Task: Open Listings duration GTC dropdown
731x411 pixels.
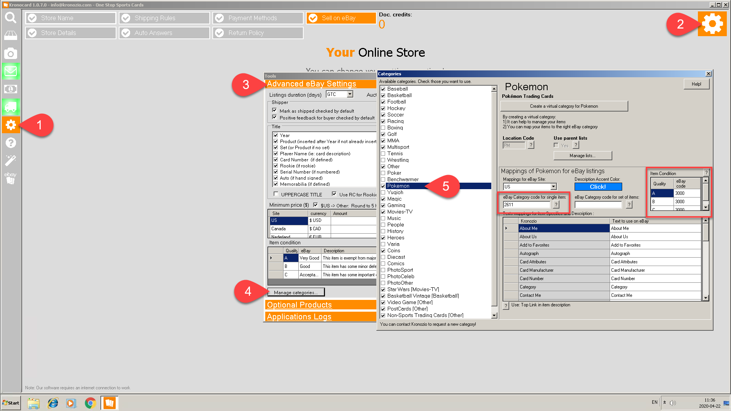Action: (350, 94)
